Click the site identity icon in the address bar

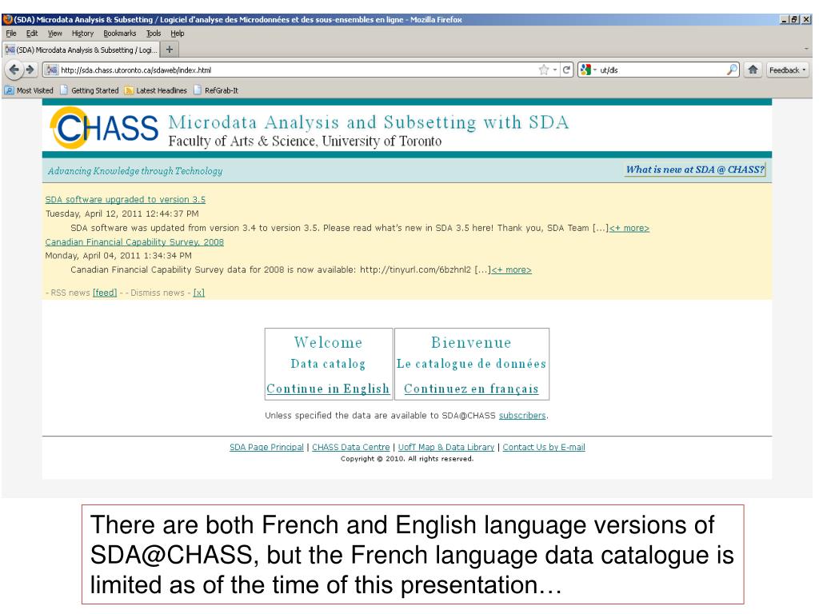click(51, 70)
